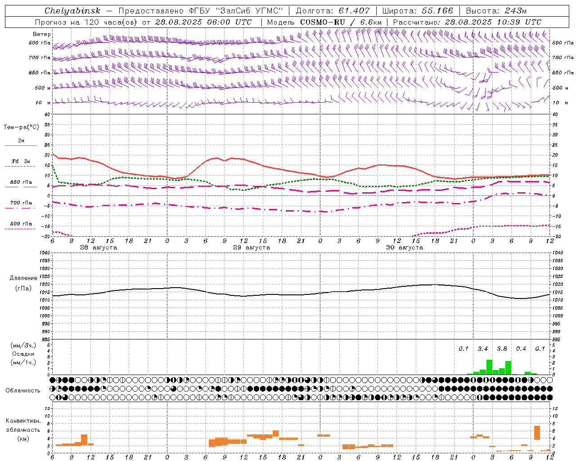Click the '500 гПа' temperature legend entry
This screenshot has height=461, width=576.
[x=21, y=224]
